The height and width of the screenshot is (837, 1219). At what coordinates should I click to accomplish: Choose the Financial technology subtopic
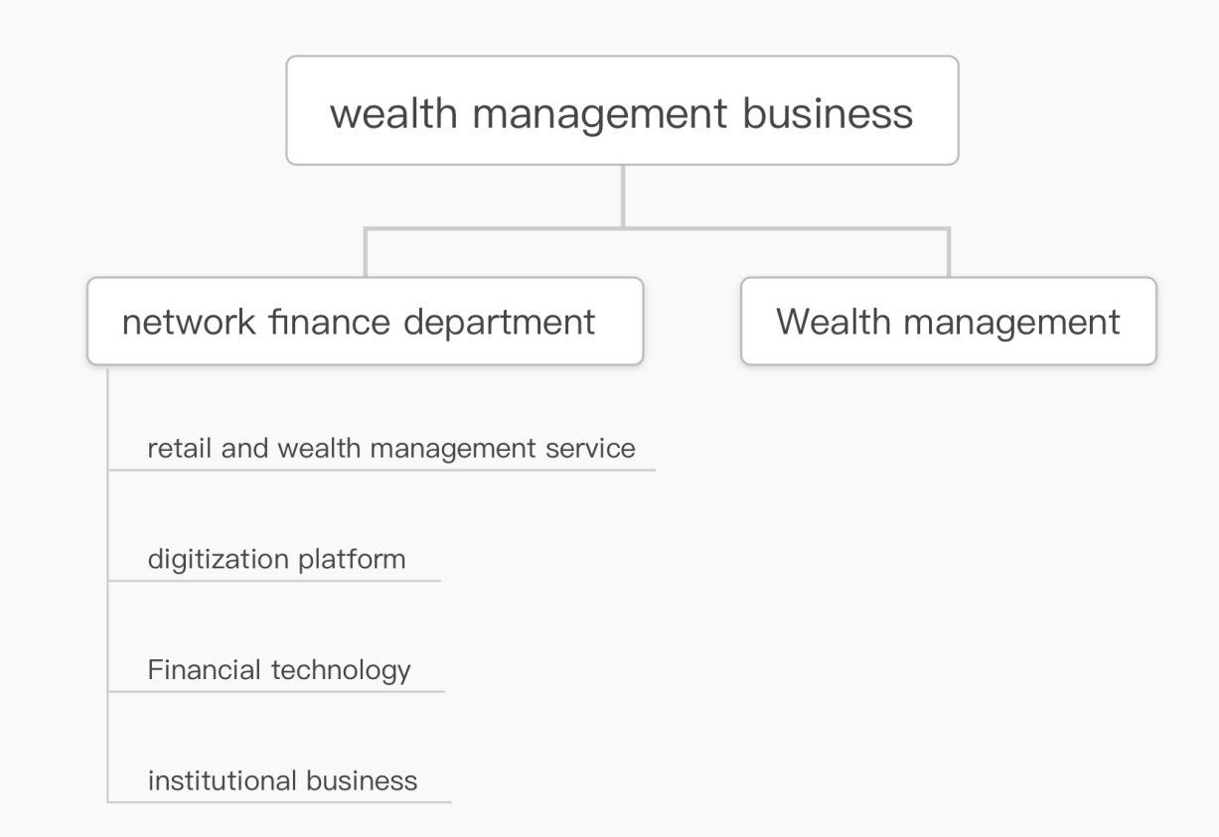pos(278,670)
